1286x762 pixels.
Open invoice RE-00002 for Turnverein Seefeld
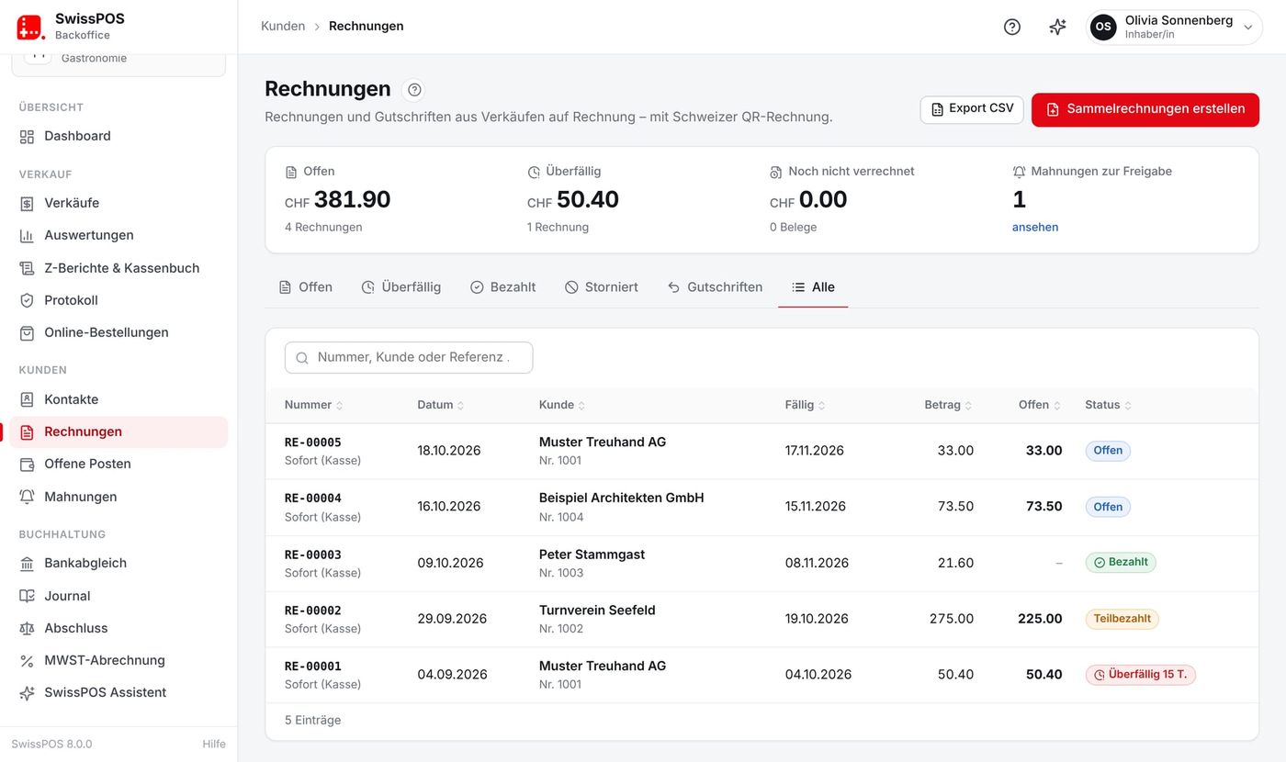(x=761, y=619)
